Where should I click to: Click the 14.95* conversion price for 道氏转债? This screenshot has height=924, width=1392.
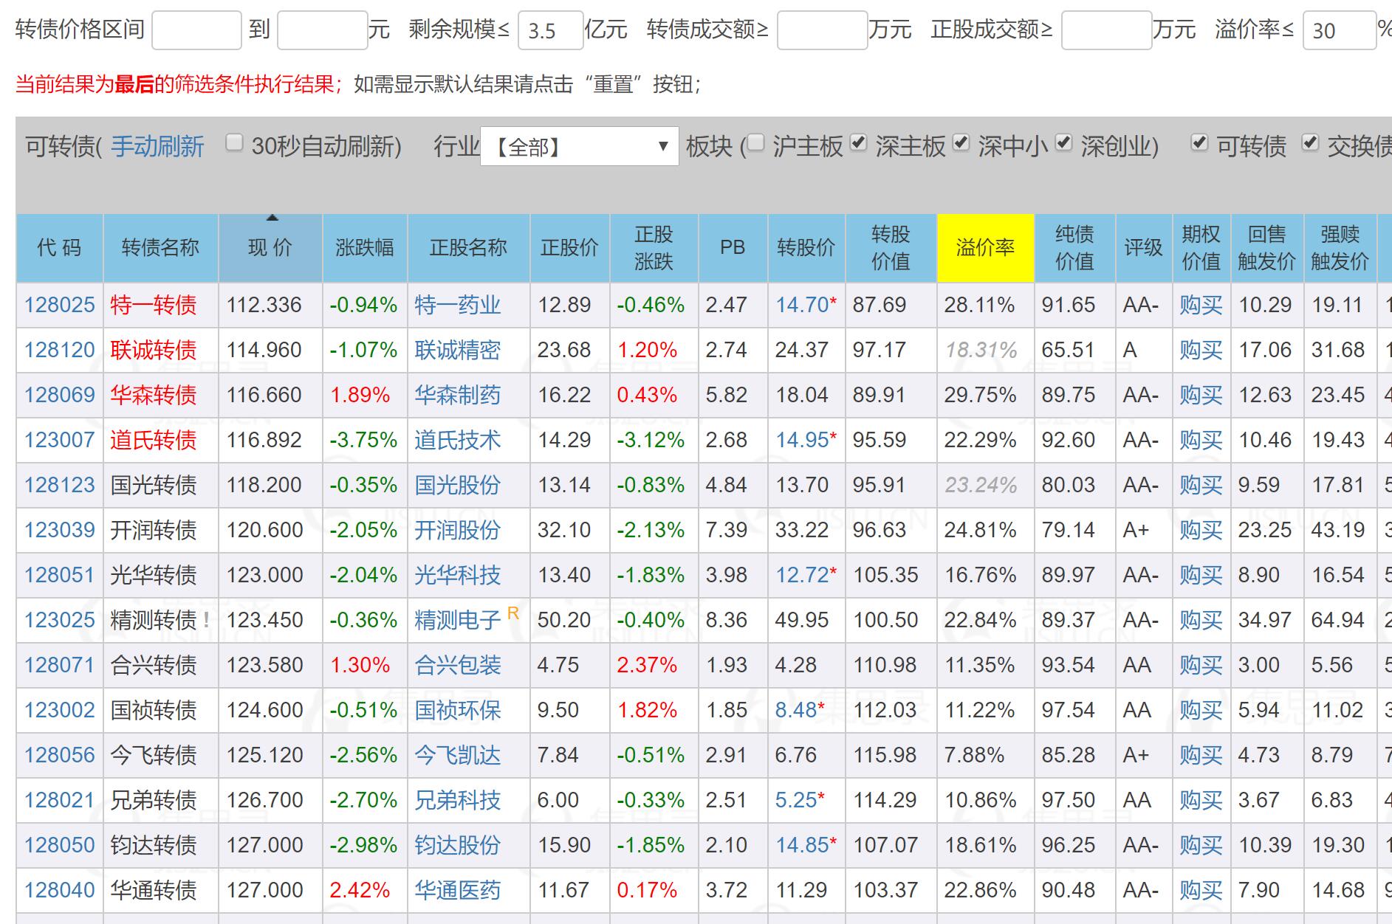point(806,440)
